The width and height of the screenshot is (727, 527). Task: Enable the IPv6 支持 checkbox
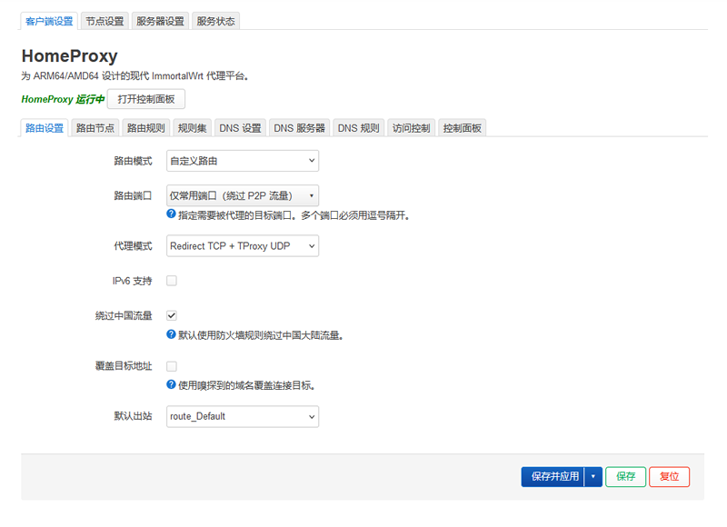point(171,281)
